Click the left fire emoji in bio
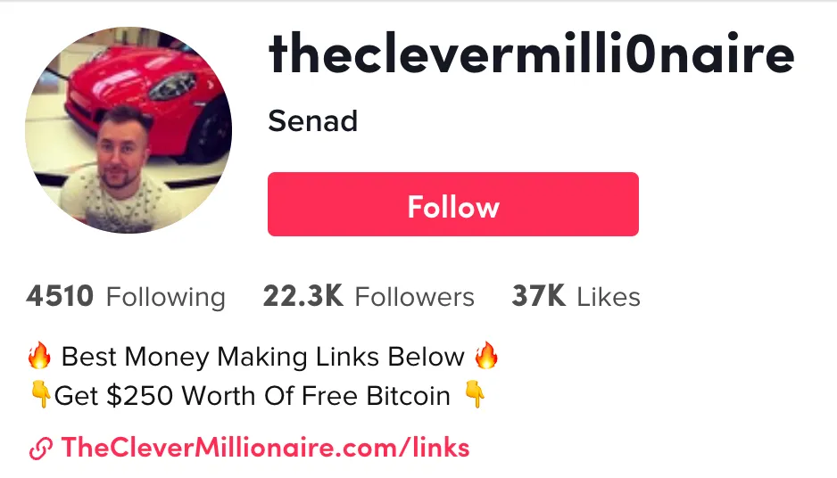This screenshot has height=478, width=837. pos(39,356)
